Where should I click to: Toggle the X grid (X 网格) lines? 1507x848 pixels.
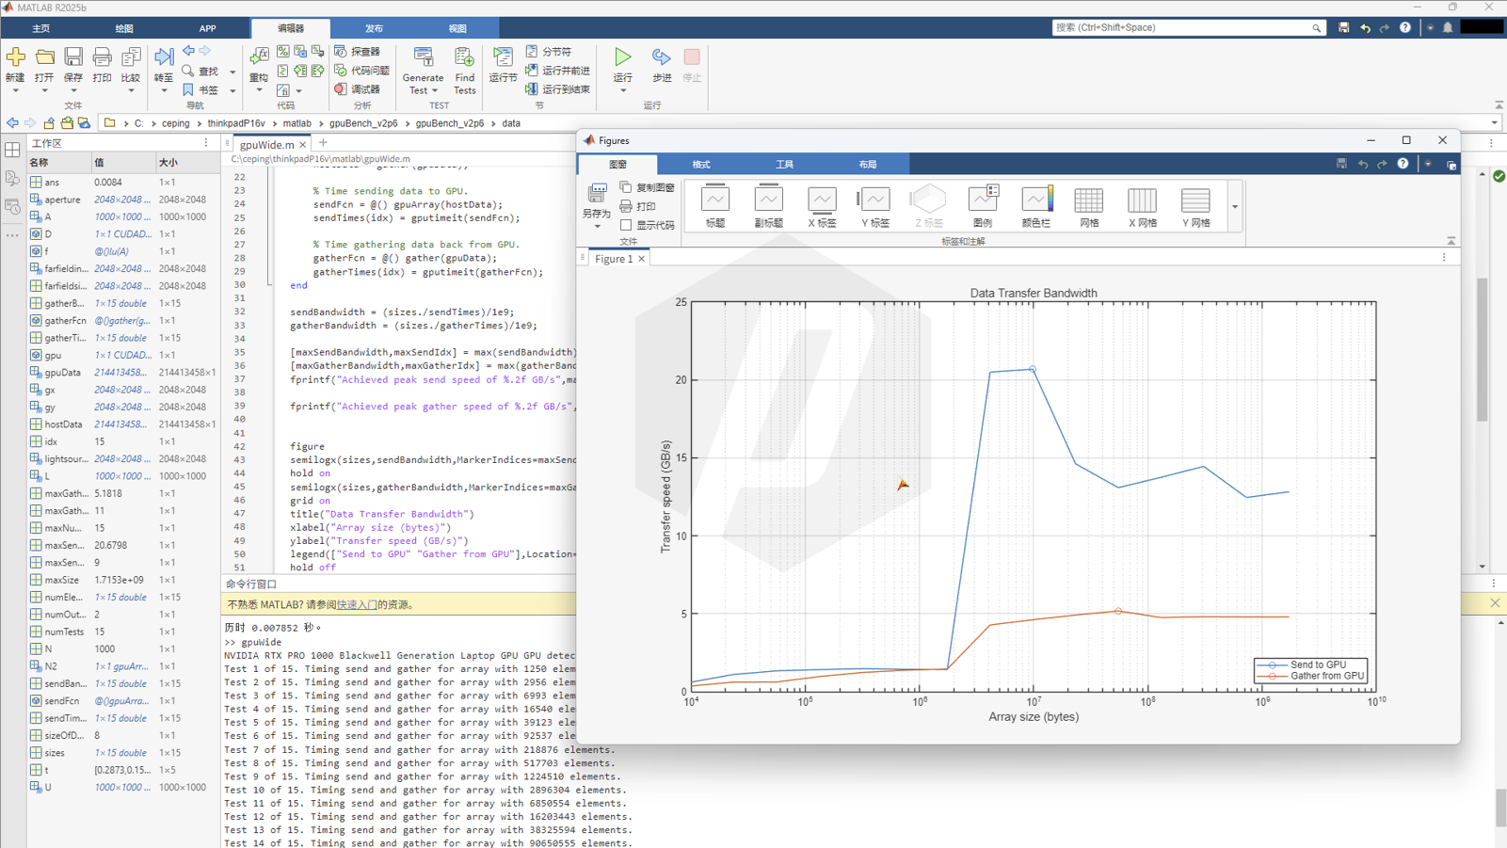point(1142,200)
